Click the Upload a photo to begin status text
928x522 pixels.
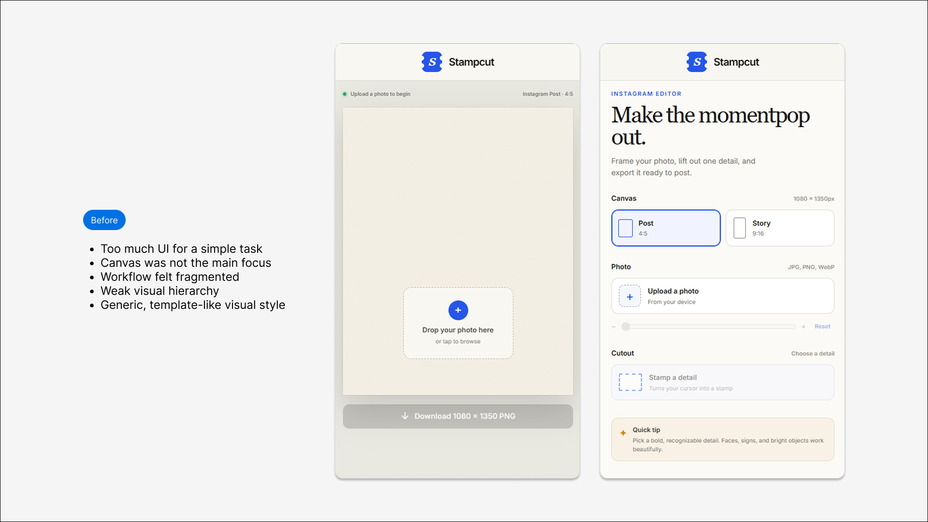380,94
